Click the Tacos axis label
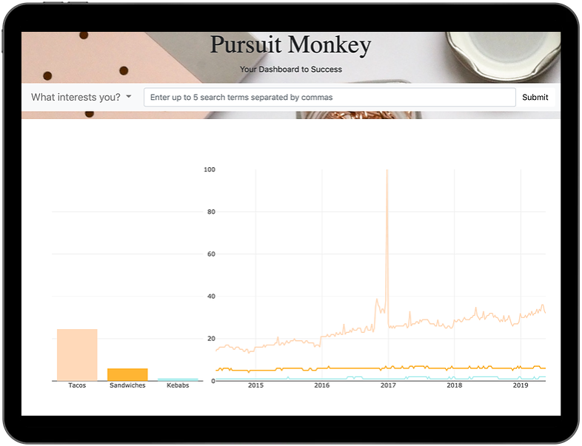The height and width of the screenshot is (446, 582). 77,385
